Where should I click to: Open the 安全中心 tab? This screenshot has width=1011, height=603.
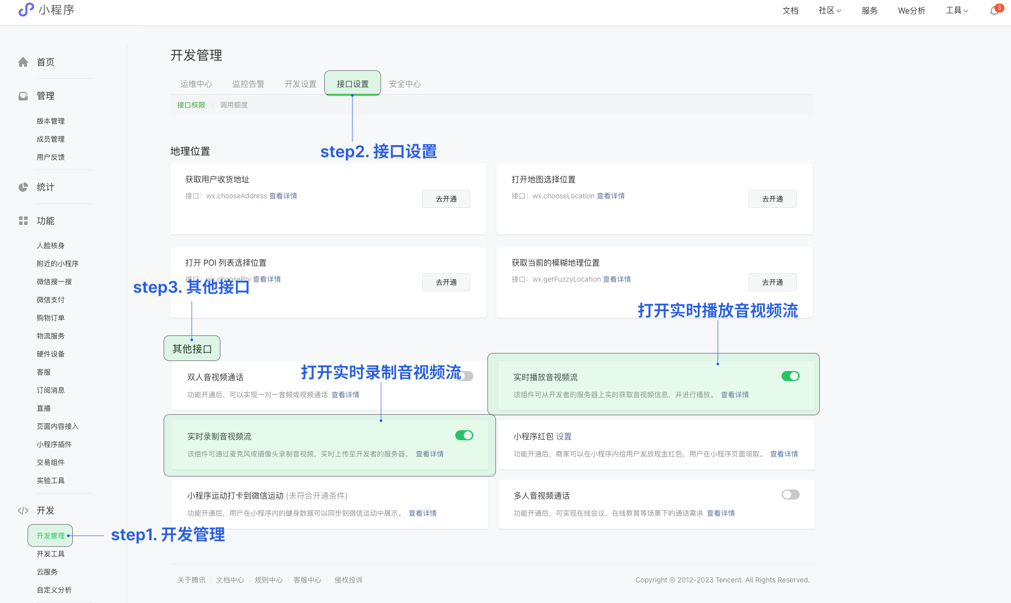pos(405,84)
